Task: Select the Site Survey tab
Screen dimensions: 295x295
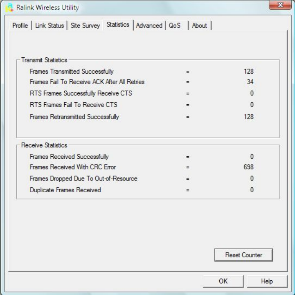Action: pyautogui.click(x=85, y=25)
